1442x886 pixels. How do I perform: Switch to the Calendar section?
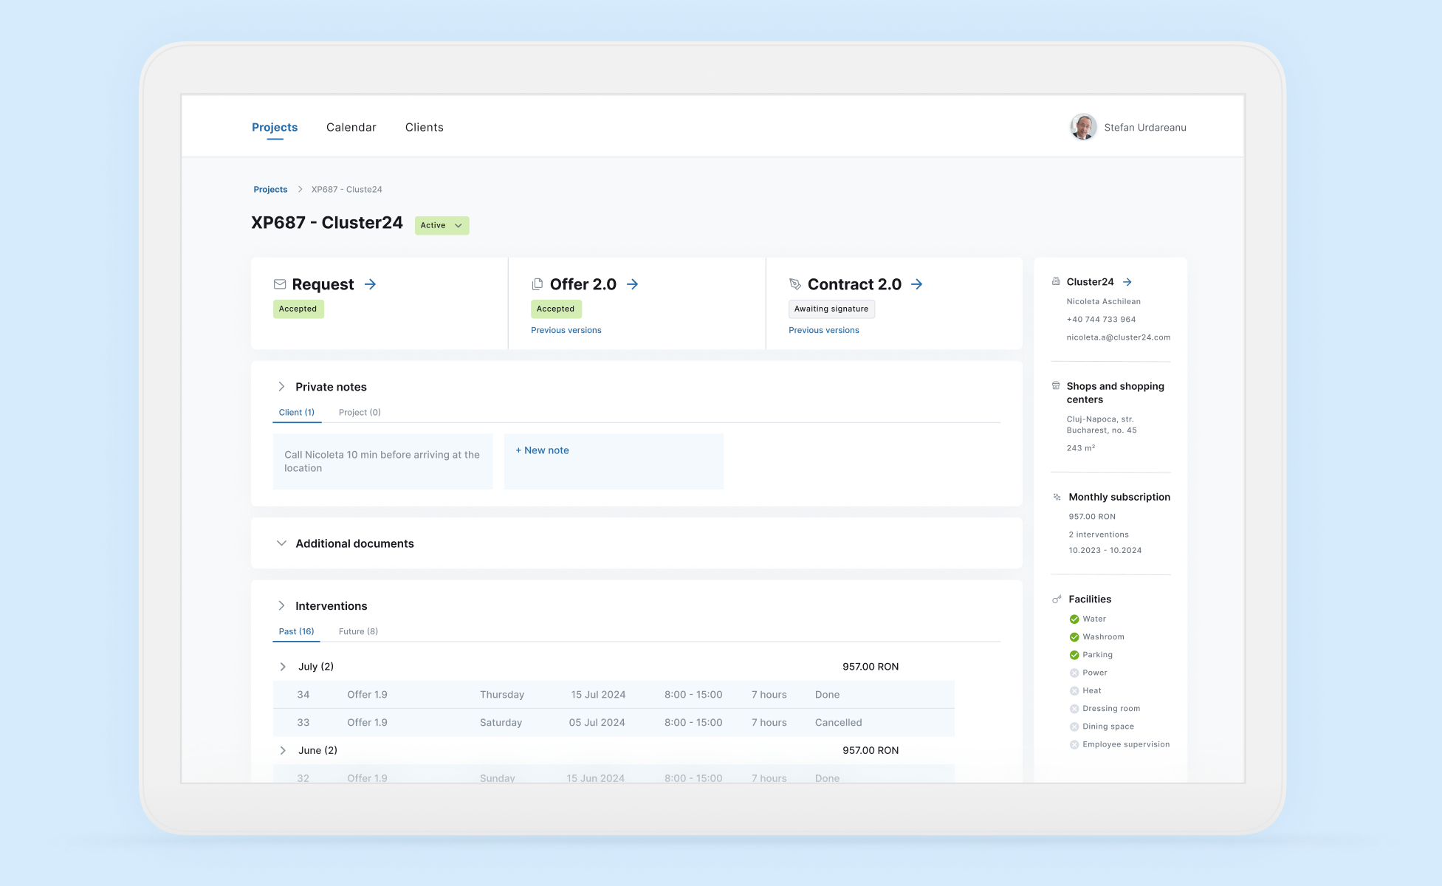click(x=351, y=127)
